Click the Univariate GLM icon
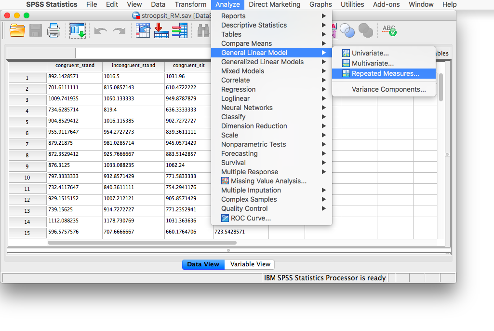The image size is (494, 331). pos(346,53)
